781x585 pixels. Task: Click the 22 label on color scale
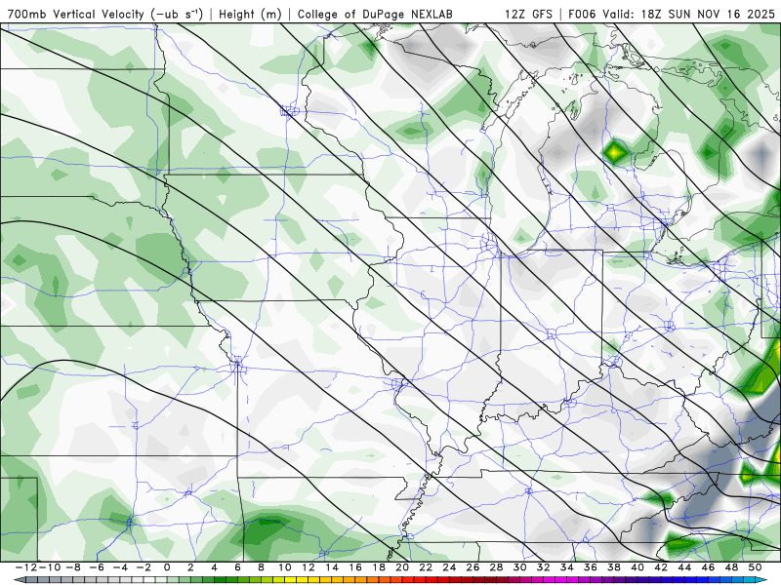(426, 567)
